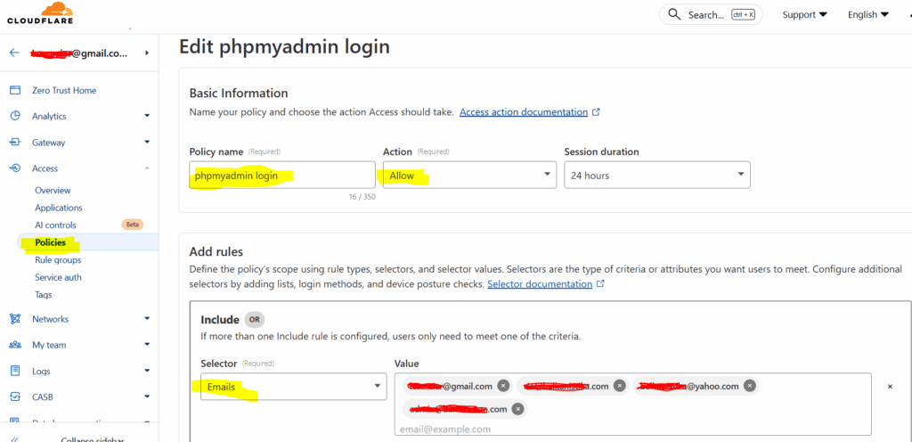
Task: Click the email value input placeholder
Action: [x=445, y=430]
